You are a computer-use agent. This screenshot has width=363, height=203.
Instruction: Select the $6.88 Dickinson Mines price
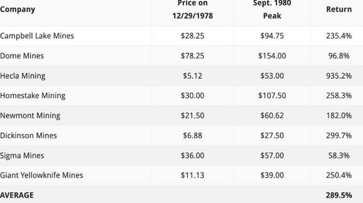tap(192, 136)
